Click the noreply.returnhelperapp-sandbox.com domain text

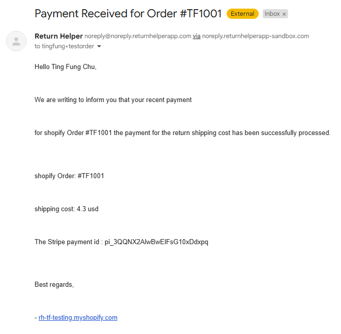pyautogui.click(x=255, y=36)
